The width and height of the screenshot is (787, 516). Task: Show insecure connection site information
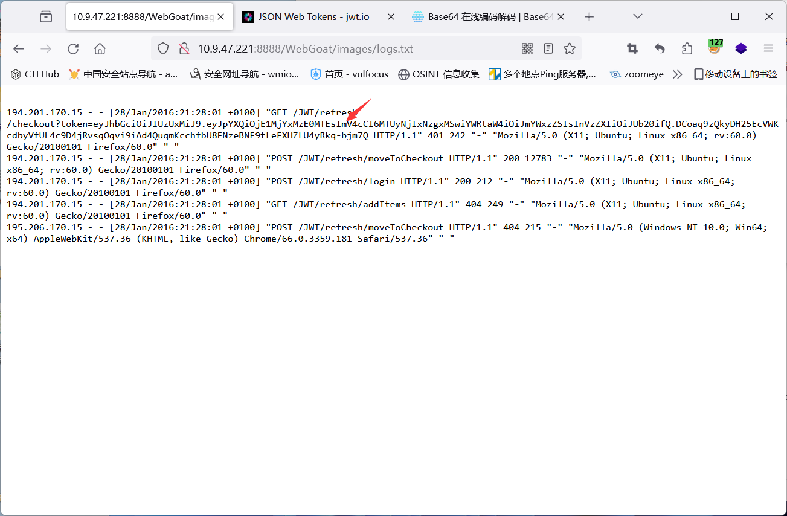pyautogui.click(x=184, y=49)
